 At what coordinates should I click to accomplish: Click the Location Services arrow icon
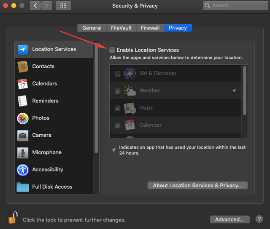click(23, 50)
